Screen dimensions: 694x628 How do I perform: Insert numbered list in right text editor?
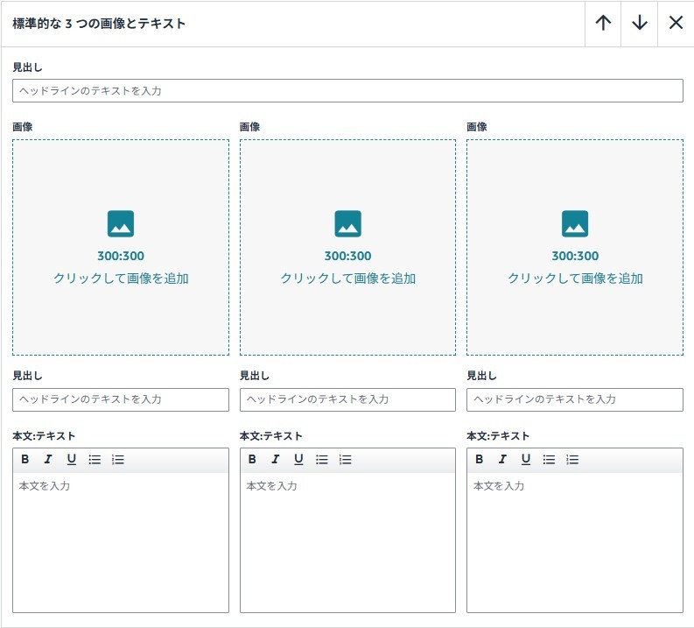(x=572, y=460)
